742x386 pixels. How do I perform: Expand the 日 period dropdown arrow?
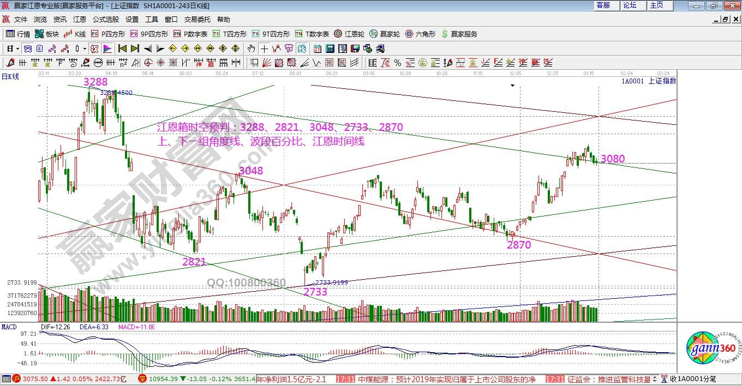click(x=17, y=49)
